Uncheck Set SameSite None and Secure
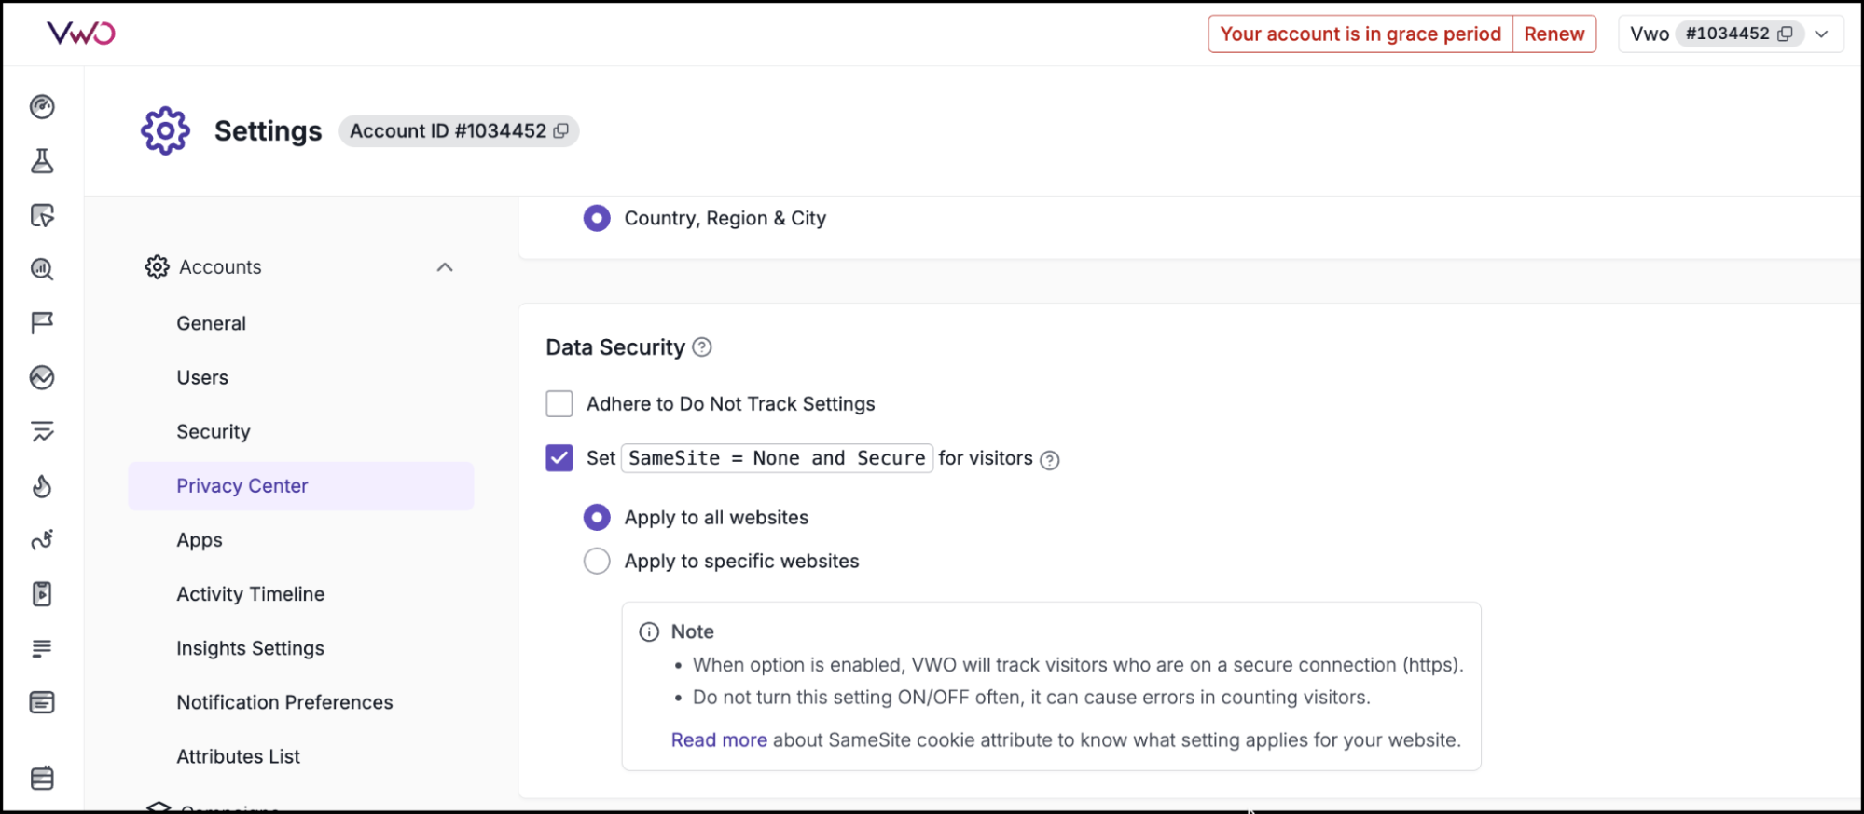The image size is (1864, 814). [x=559, y=458]
